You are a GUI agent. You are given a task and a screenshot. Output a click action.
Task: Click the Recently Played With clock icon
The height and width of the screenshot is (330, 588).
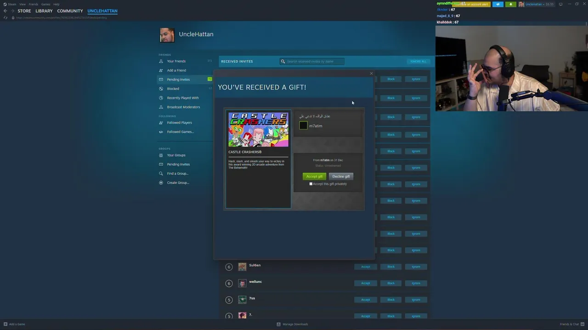click(x=161, y=98)
